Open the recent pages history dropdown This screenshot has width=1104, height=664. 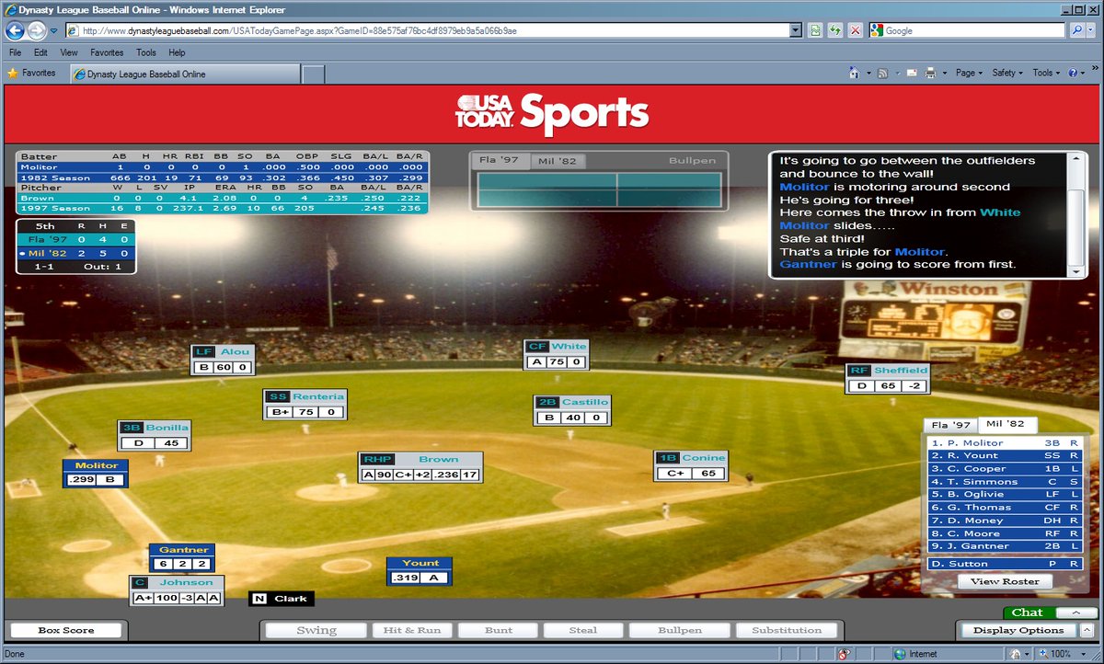tap(54, 30)
